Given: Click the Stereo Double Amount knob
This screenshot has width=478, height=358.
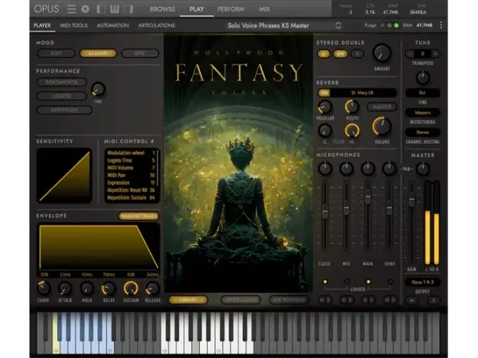Looking at the screenshot, I should click(x=382, y=53).
